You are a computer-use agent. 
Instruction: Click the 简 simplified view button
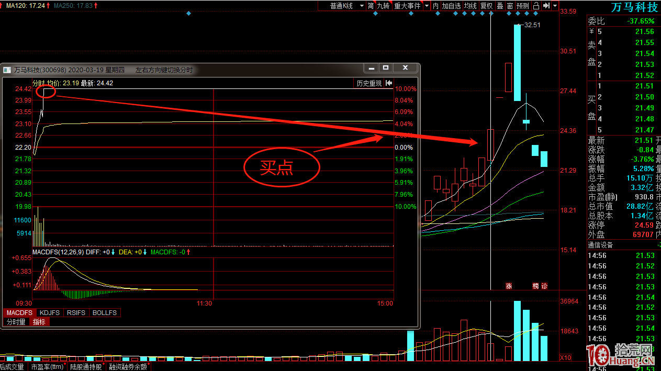(x=371, y=6)
